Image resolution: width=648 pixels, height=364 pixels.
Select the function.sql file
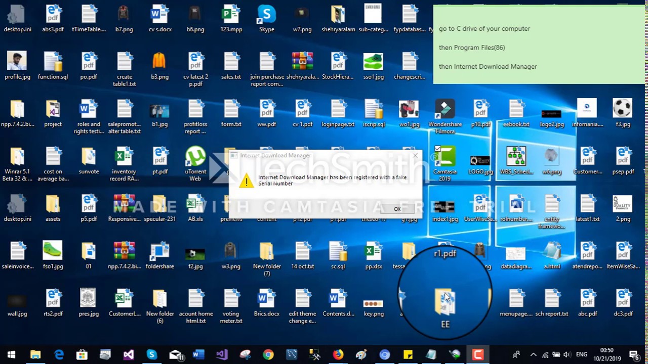point(53,66)
